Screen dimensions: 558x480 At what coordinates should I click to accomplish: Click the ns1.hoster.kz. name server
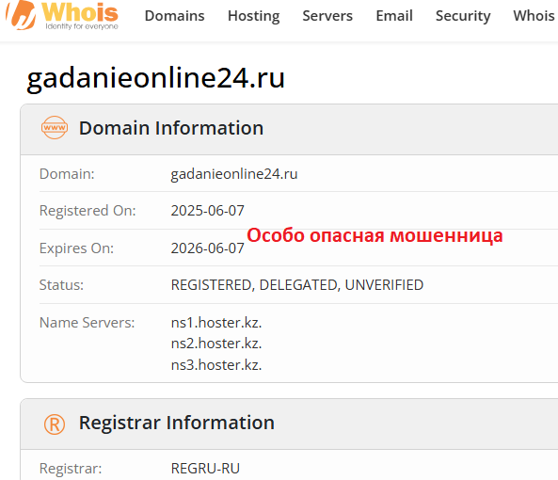[216, 323]
